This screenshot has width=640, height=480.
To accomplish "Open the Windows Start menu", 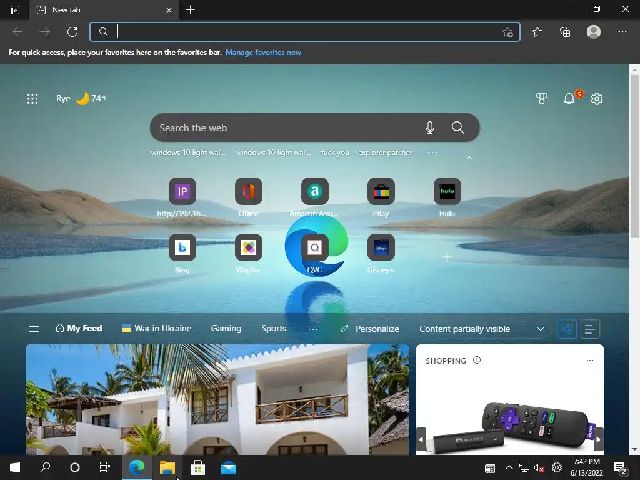I will point(15,467).
